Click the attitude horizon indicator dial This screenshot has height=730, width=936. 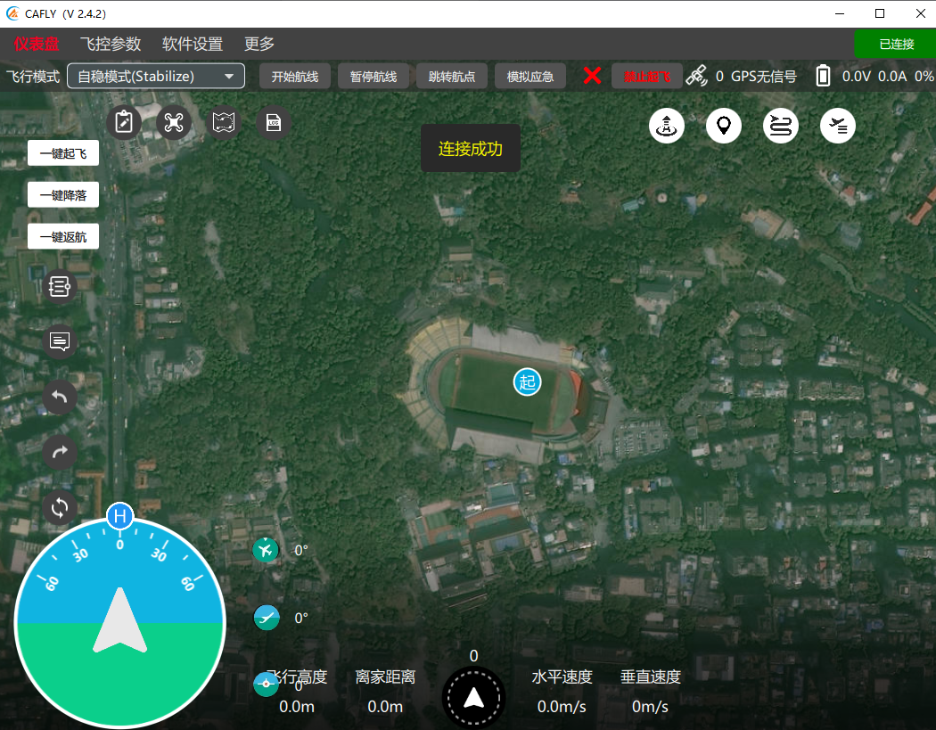(x=120, y=623)
